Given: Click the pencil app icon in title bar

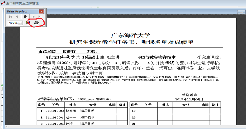Looking at the screenshot, I should pyautogui.click(x=3, y=3).
